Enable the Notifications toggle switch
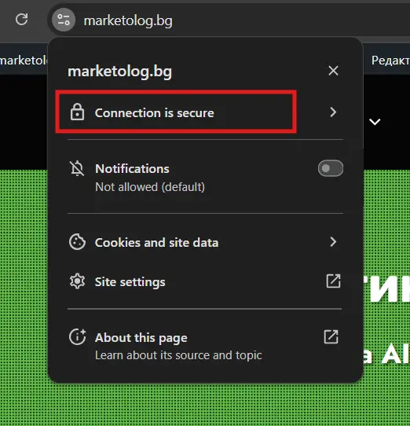Viewport: 410px width, 426px height. pyautogui.click(x=331, y=168)
